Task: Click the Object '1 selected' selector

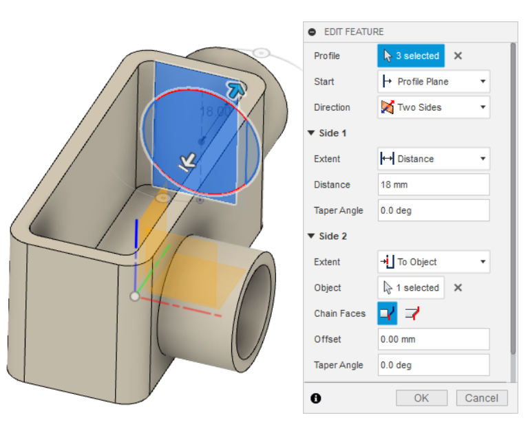Action: (x=411, y=287)
